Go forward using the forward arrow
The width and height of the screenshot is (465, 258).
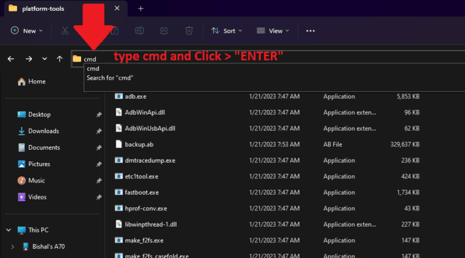pyautogui.click(x=28, y=59)
